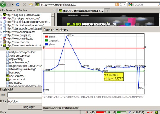Click the red srank legend swatch
This screenshot has width=160, height=114.
(47, 37)
